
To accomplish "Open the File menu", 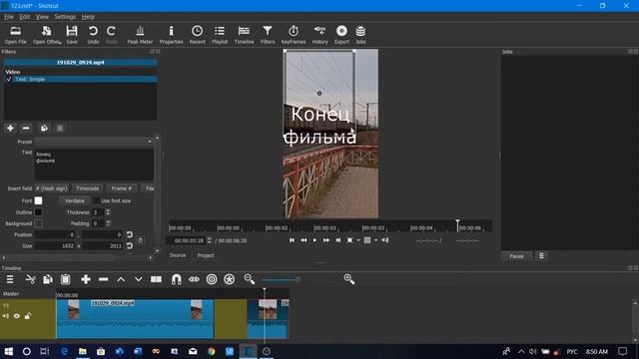I will [9, 17].
